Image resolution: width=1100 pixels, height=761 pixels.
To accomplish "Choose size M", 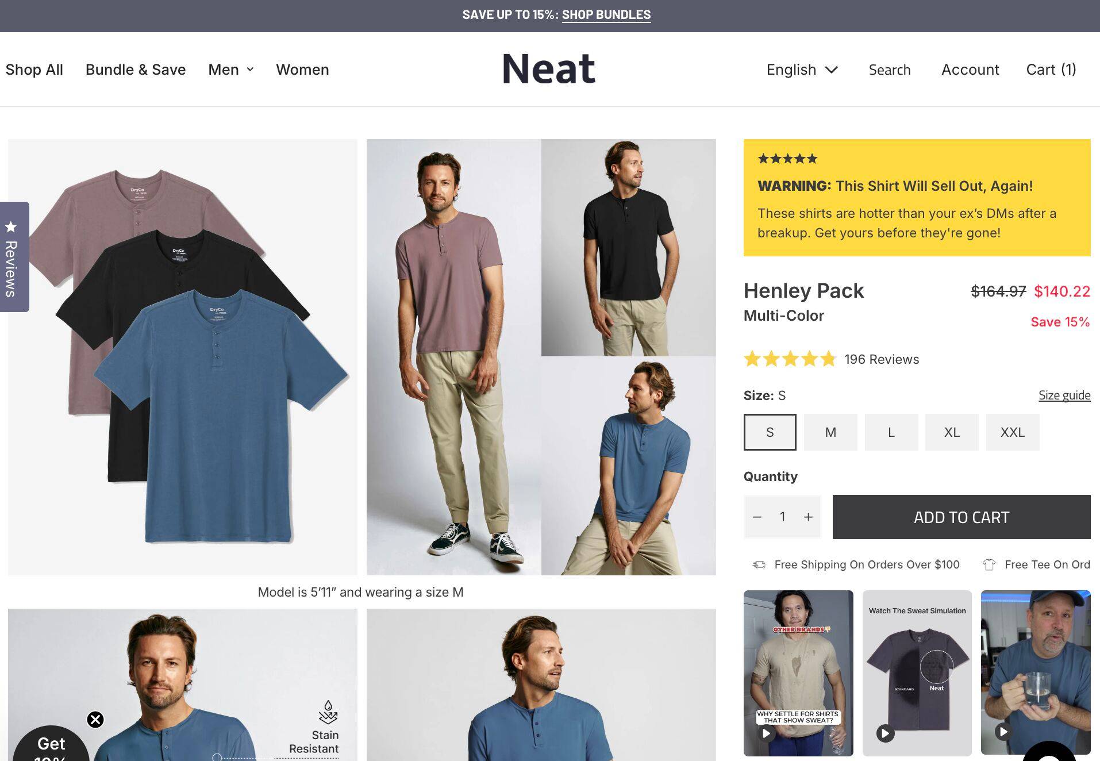I will click(x=830, y=432).
